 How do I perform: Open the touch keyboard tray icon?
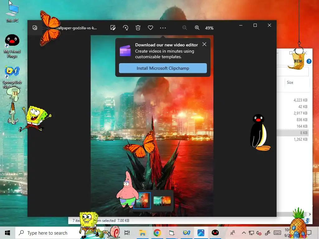point(277,233)
